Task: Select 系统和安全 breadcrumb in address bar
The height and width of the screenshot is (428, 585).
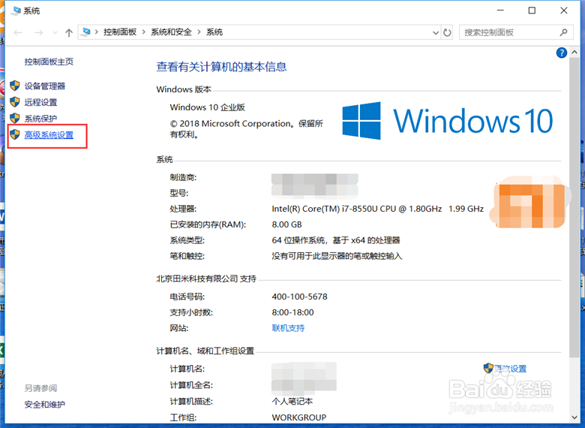Action: point(171,32)
